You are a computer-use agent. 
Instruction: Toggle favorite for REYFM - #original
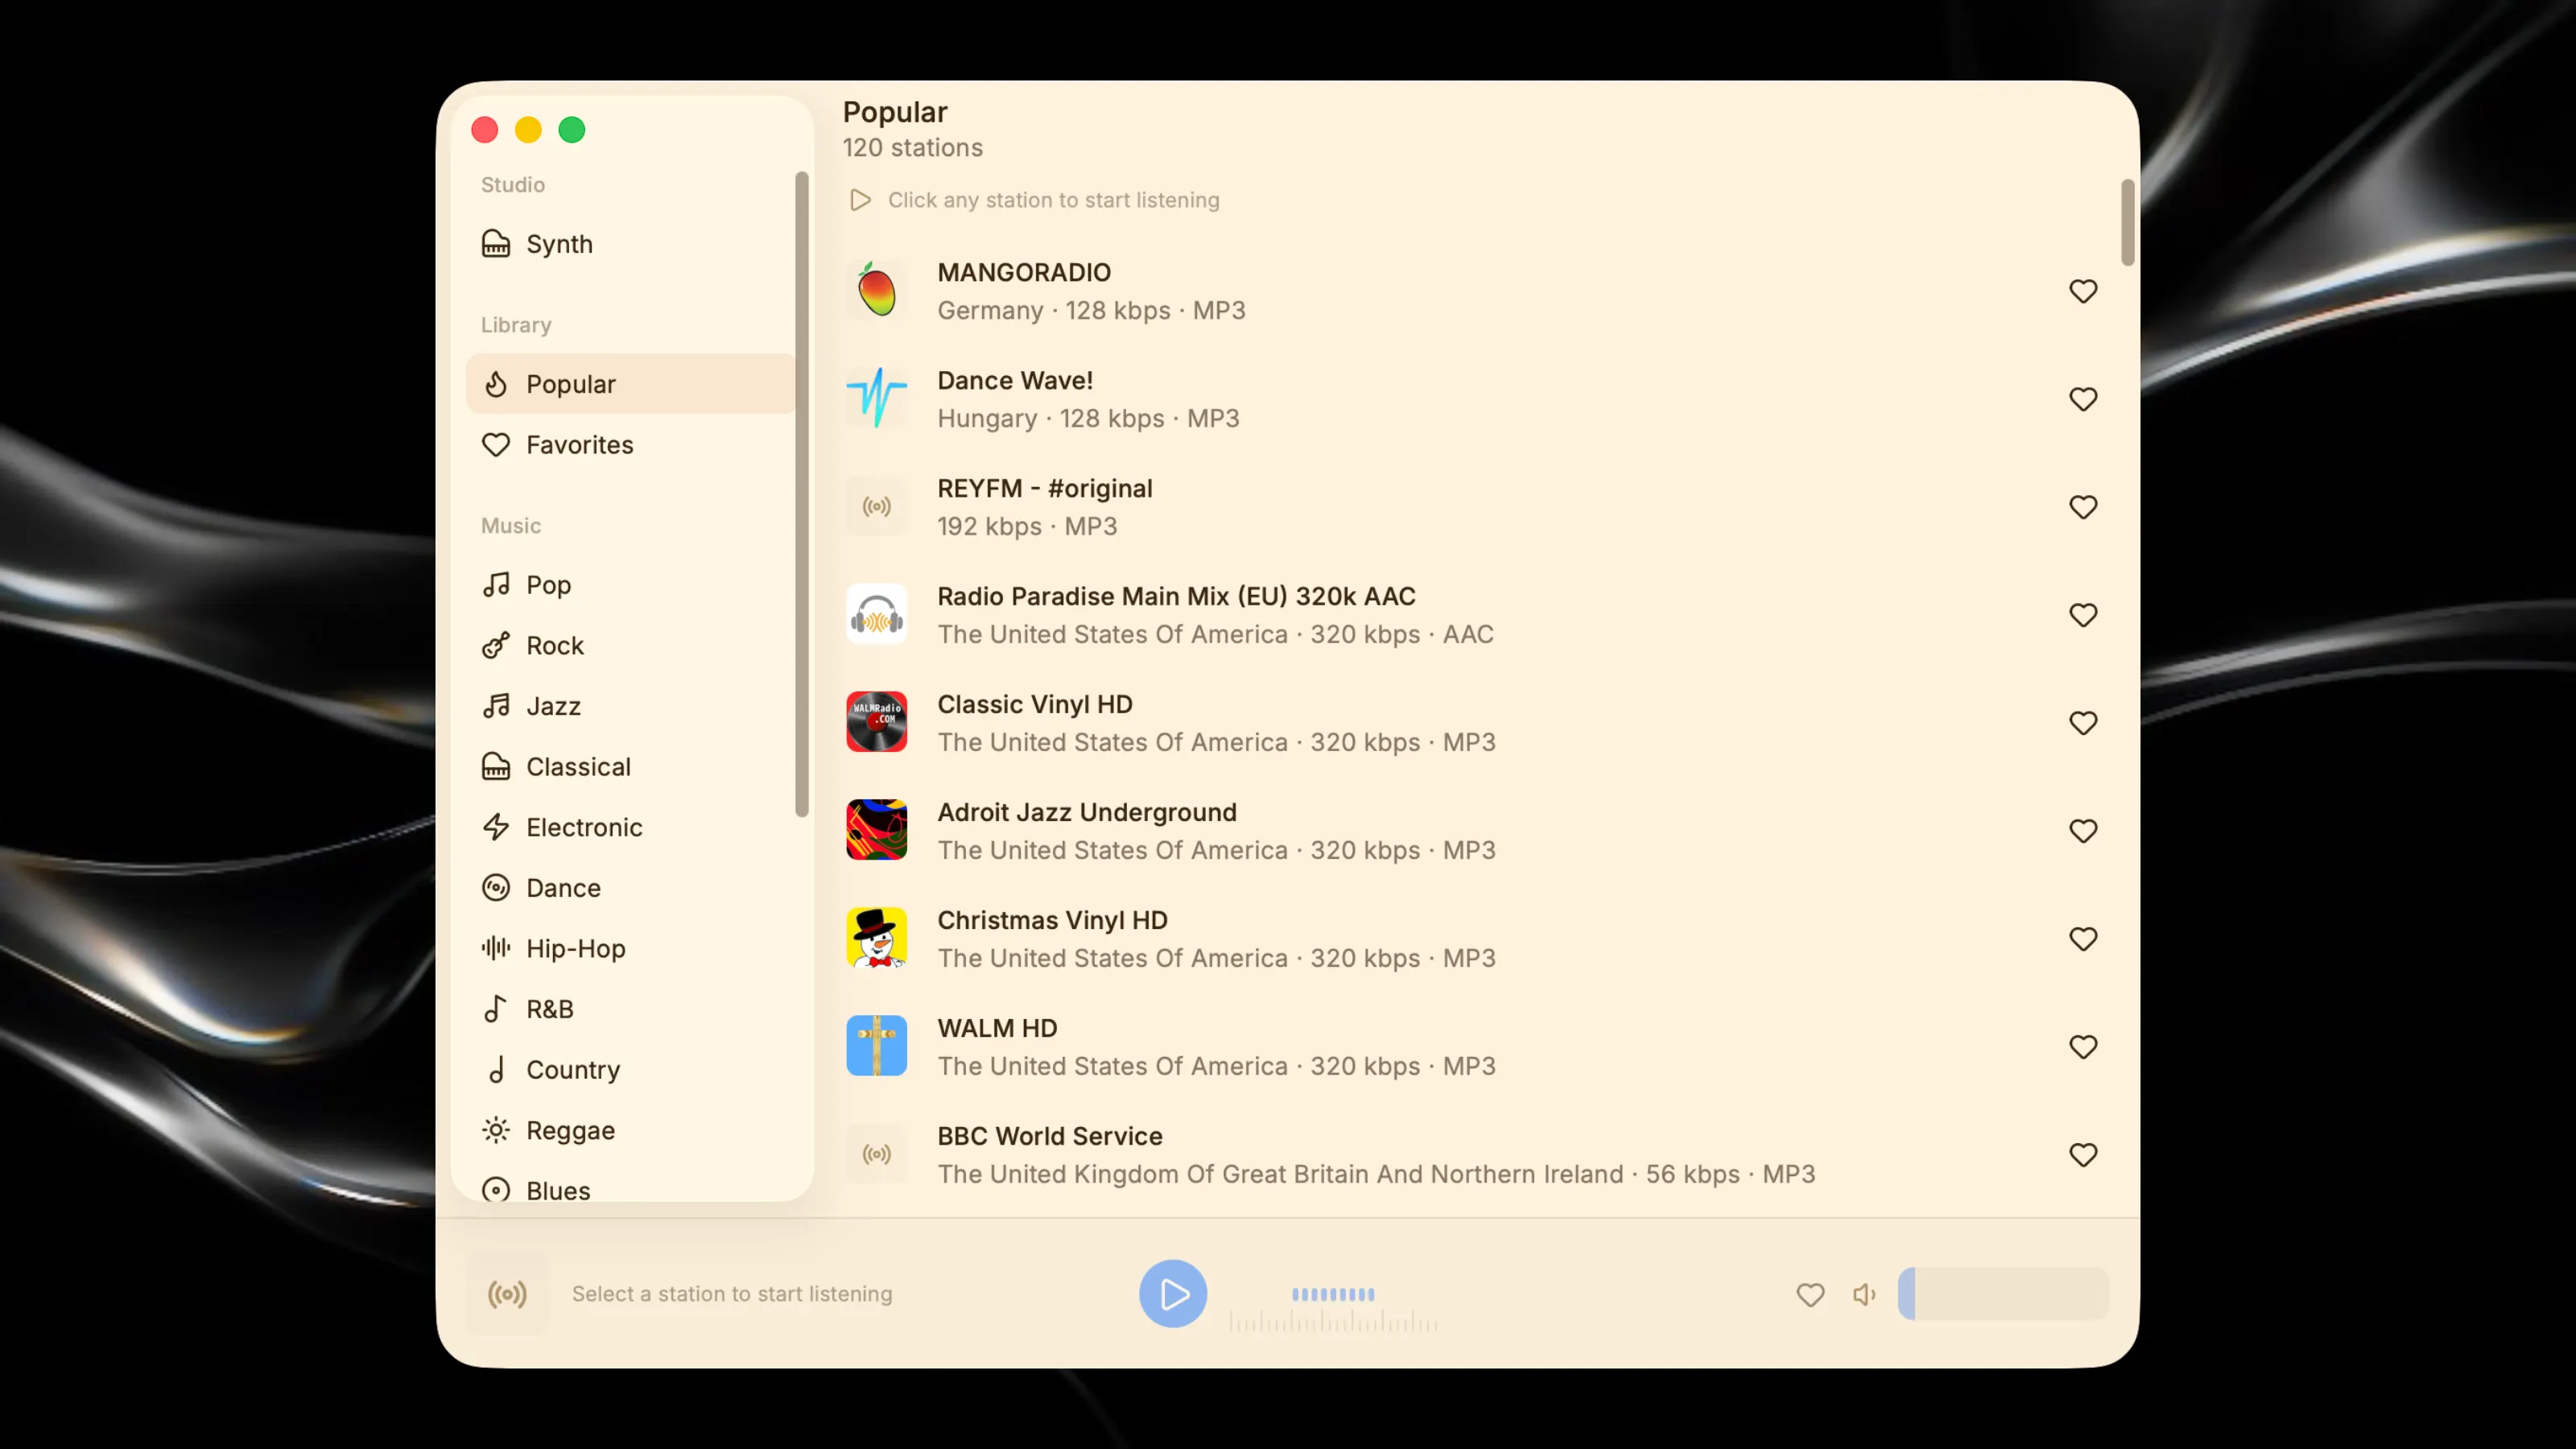click(x=2083, y=507)
